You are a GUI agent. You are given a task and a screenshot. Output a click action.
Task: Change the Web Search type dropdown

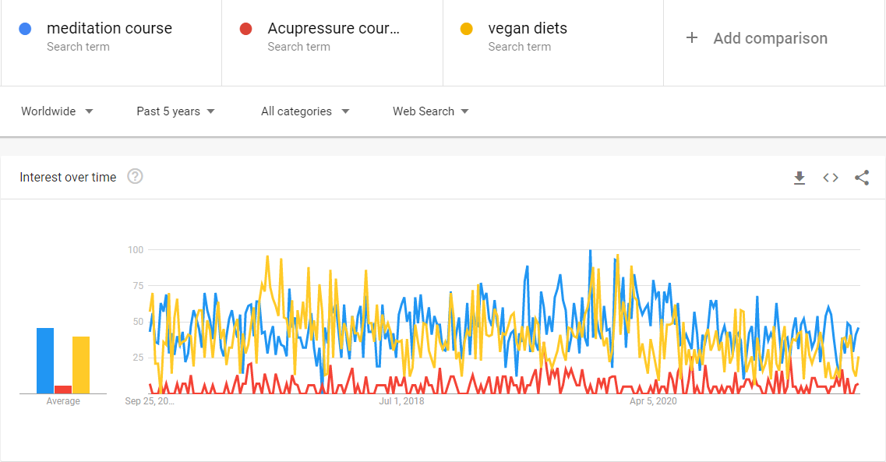[x=430, y=111]
